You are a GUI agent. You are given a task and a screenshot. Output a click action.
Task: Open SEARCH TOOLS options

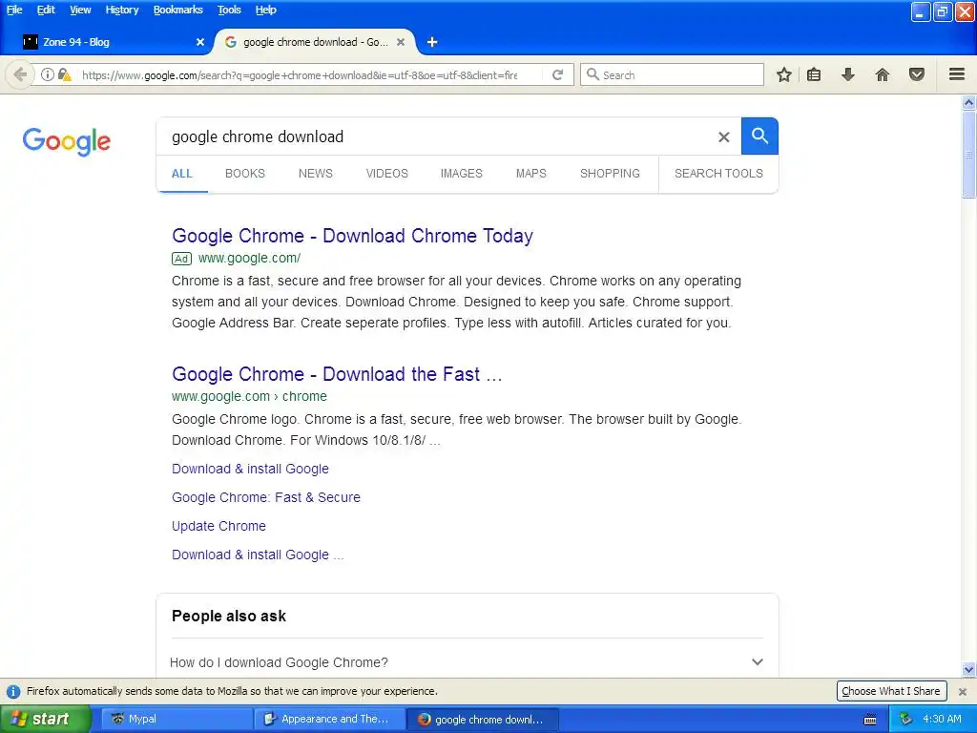718,174
